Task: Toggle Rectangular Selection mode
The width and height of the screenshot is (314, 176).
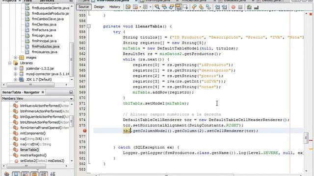Action: point(185,7)
